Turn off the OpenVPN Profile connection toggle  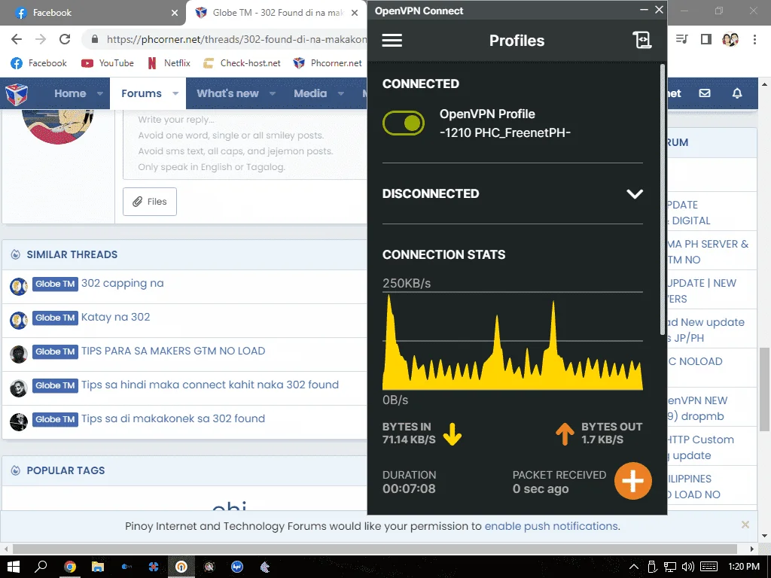(x=404, y=123)
